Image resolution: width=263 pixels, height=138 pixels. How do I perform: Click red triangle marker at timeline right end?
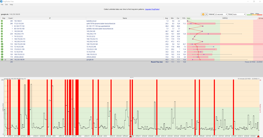coord(258,136)
